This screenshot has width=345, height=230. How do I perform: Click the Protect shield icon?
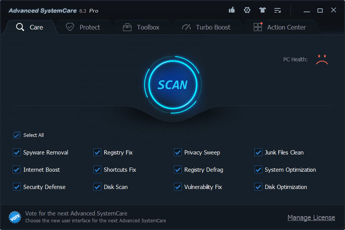(x=70, y=27)
